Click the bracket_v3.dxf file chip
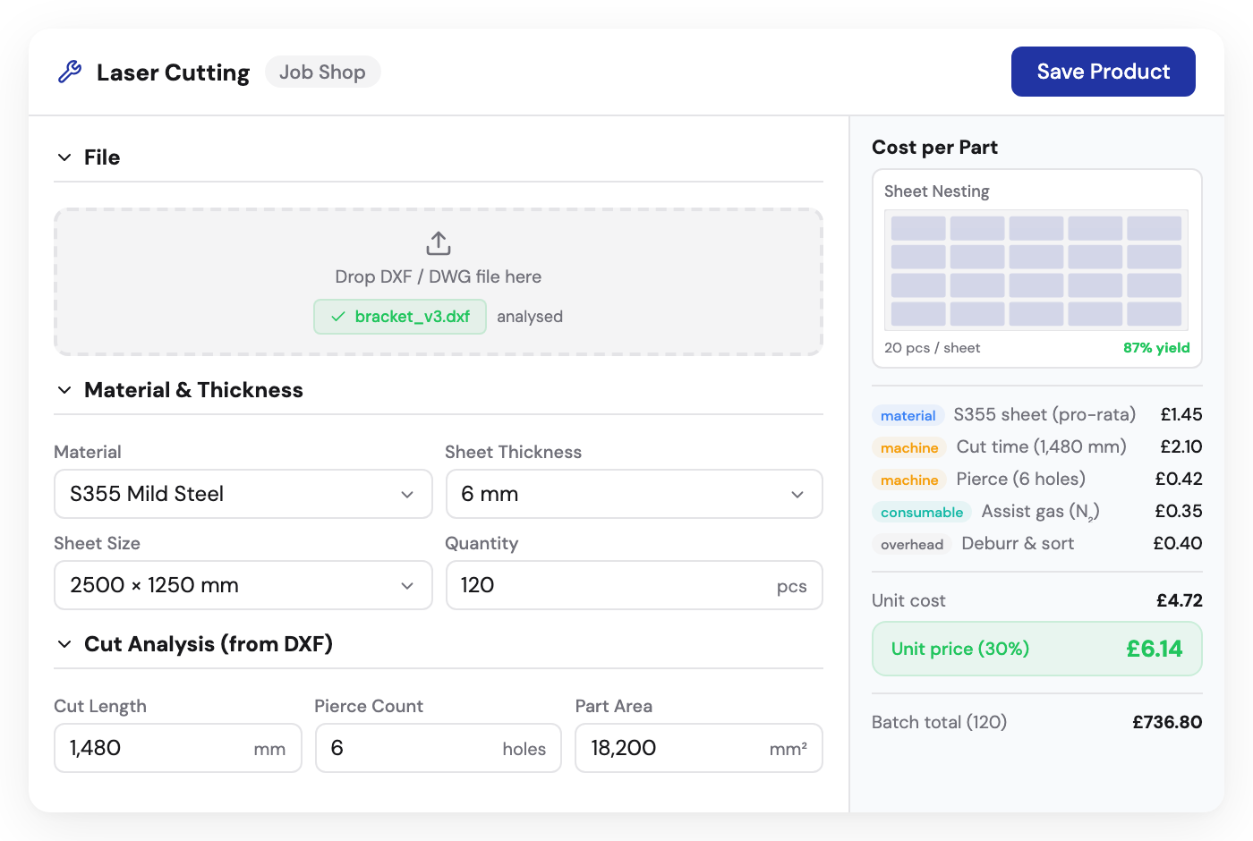 (x=399, y=317)
